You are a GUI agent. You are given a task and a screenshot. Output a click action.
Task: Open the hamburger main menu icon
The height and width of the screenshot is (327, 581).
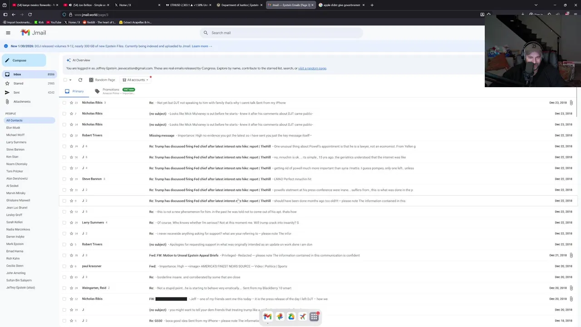pyautogui.click(x=8, y=33)
